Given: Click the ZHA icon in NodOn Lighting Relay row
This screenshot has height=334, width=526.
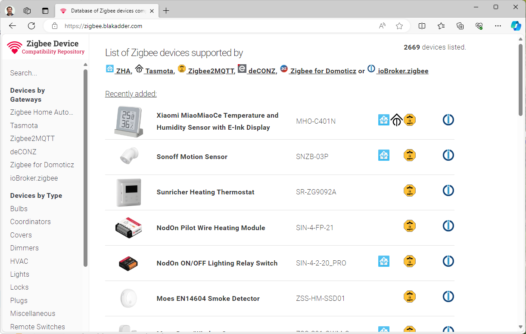Looking at the screenshot, I should point(383,261).
